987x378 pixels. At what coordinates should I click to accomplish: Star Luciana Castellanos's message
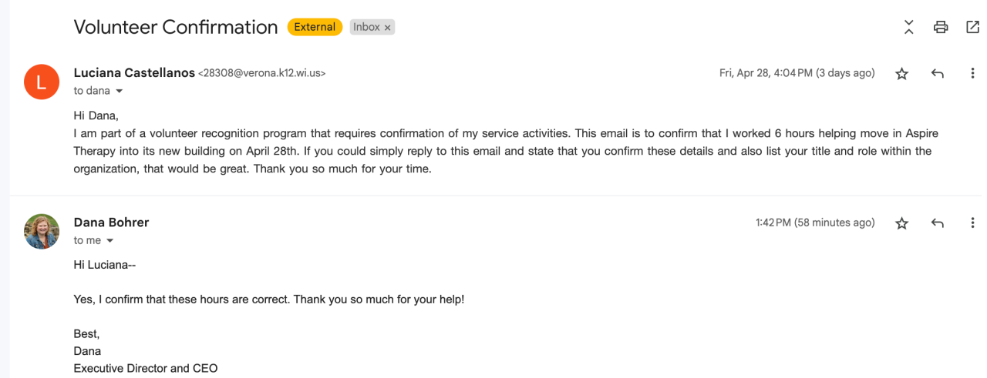click(901, 74)
